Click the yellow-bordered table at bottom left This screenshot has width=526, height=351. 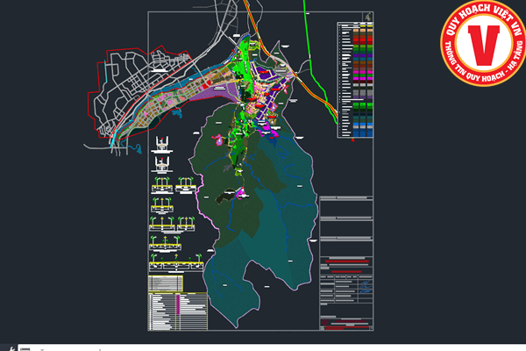[x=166, y=283]
